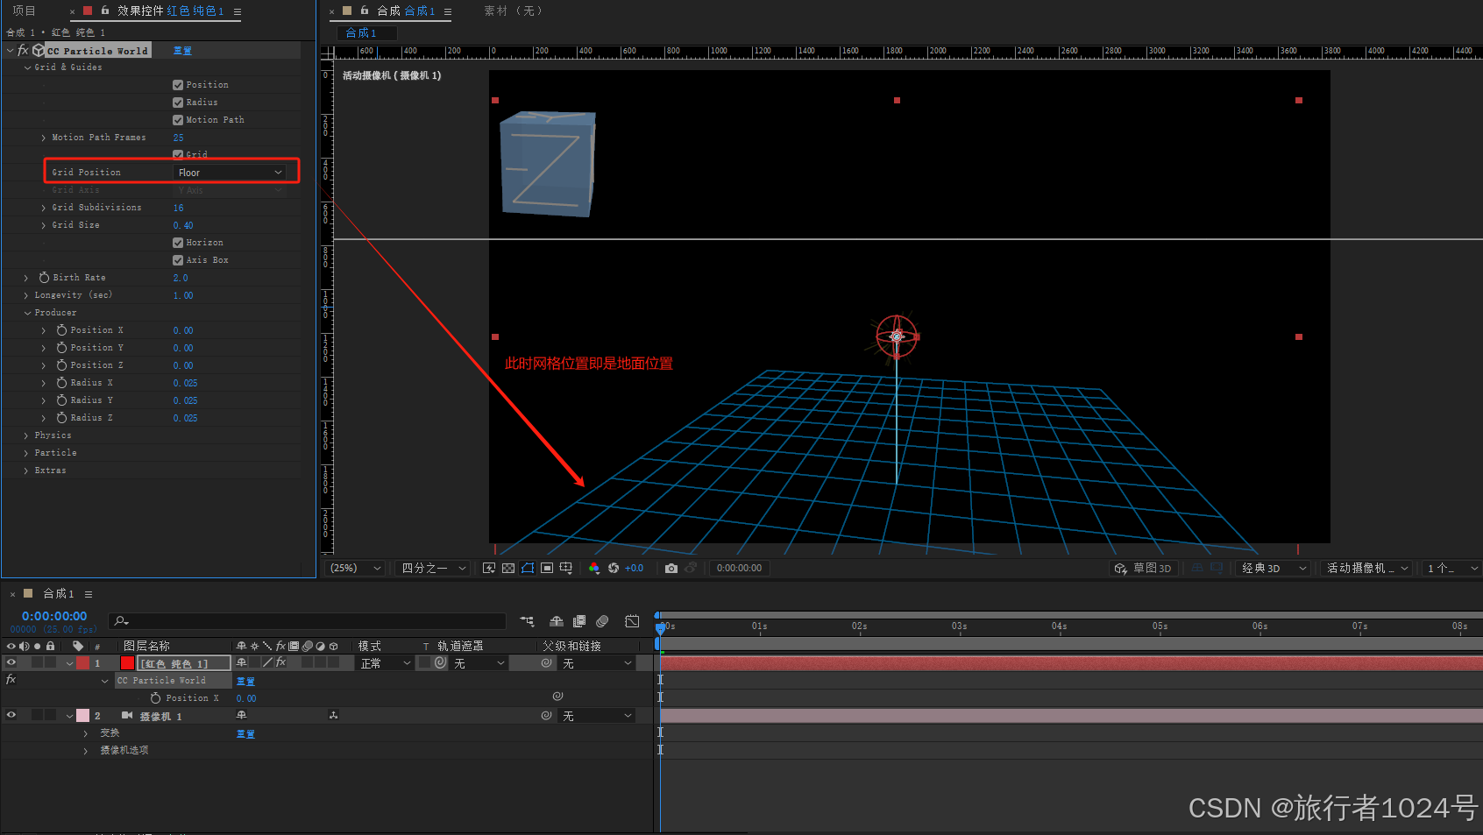Open parent dropdown for camera layer 2
This screenshot has width=1483, height=835.
pos(597,716)
